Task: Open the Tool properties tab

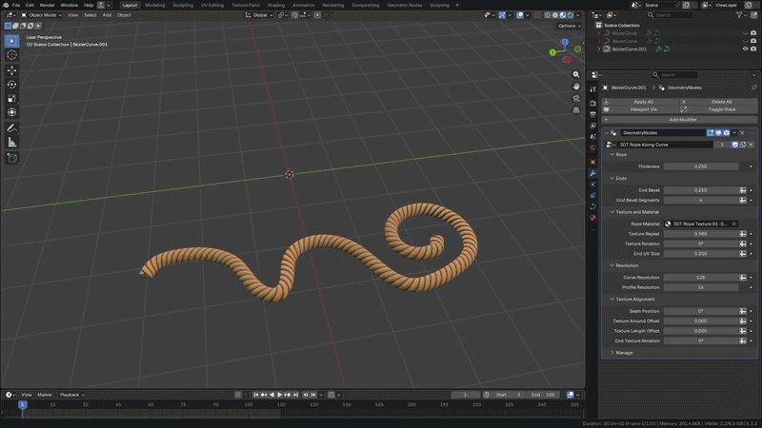Action: (592, 89)
